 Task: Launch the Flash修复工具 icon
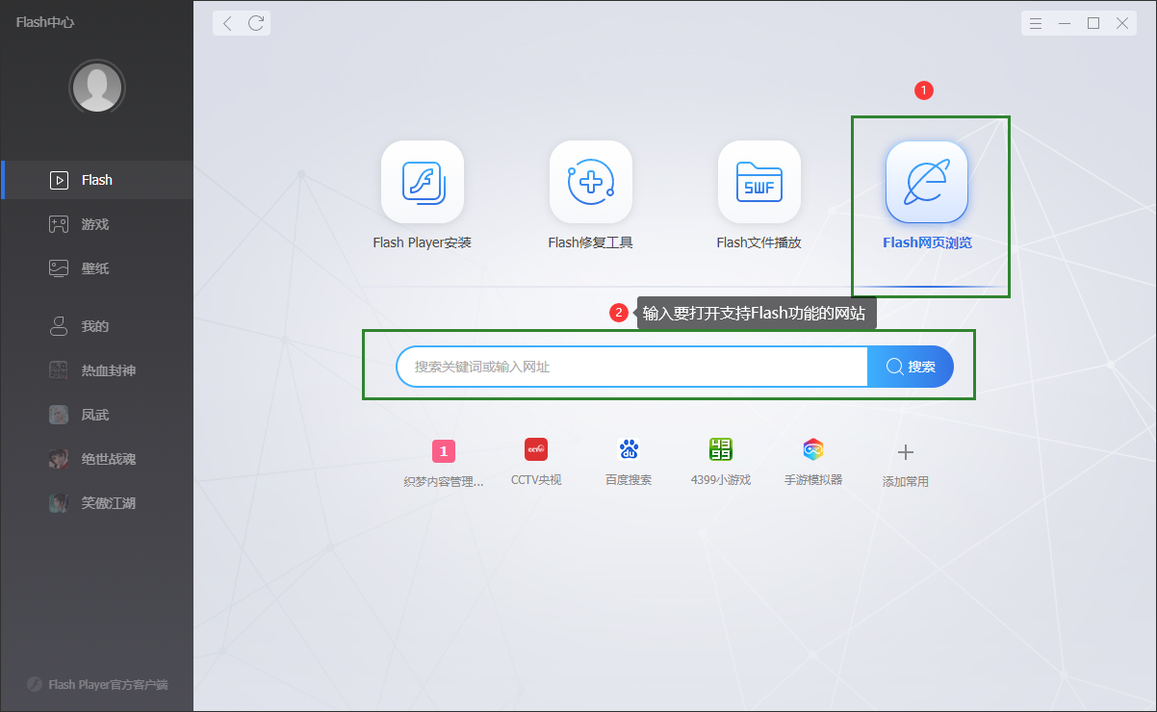590,182
